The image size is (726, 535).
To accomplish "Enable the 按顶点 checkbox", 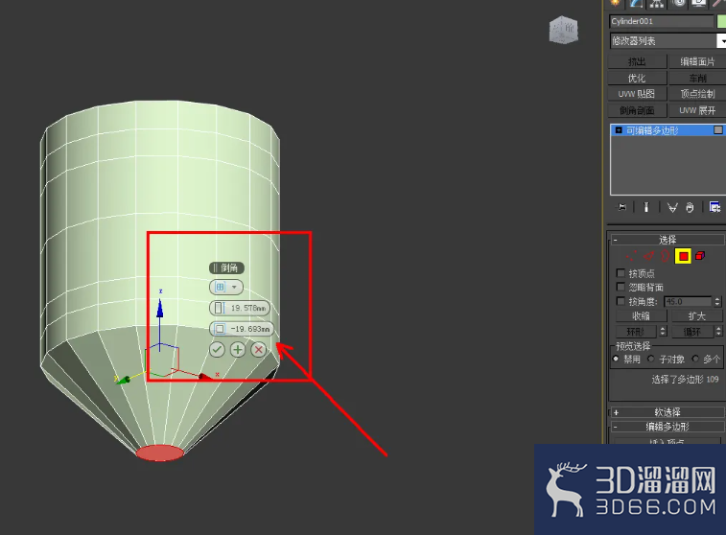I will [621, 272].
